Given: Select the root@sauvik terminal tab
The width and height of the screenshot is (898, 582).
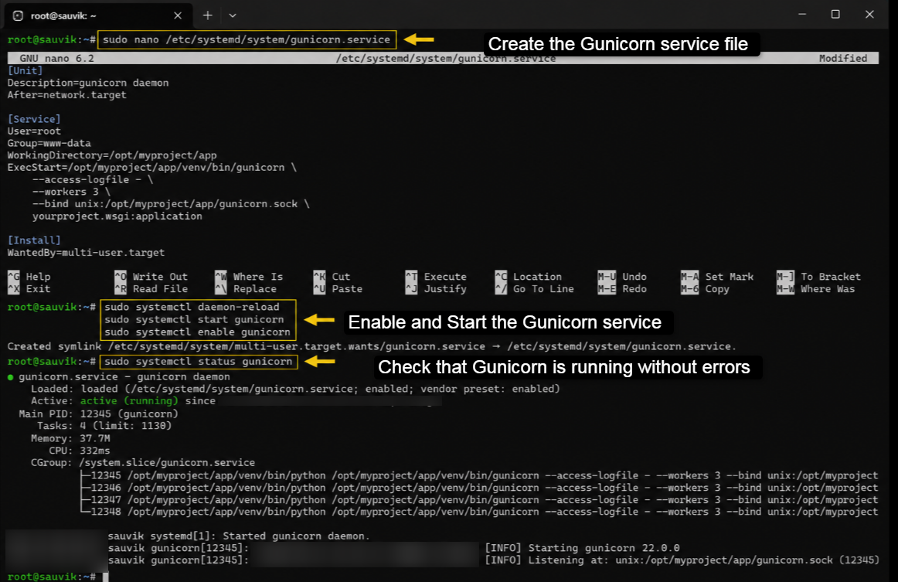Looking at the screenshot, I should tap(98, 15).
